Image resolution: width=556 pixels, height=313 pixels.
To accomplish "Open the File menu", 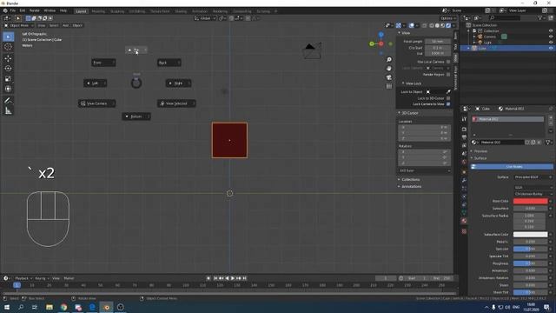I will (13, 10).
